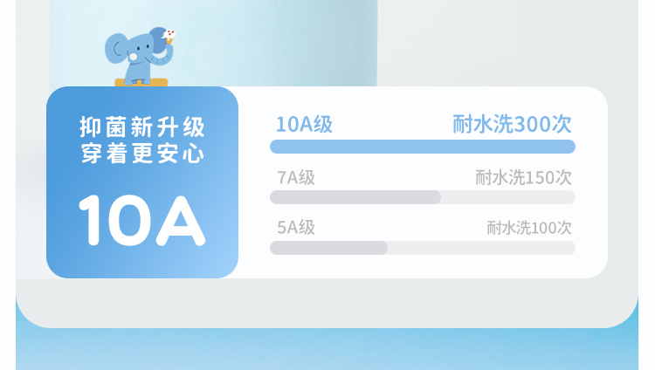Screen dimensions: 655x370
Task: Click the 耐水洗100次 text
Action: [x=528, y=229]
